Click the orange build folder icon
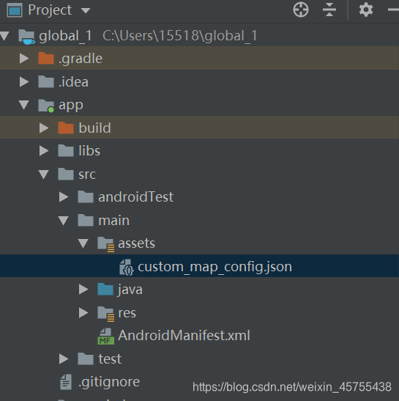 click(x=66, y=128)
